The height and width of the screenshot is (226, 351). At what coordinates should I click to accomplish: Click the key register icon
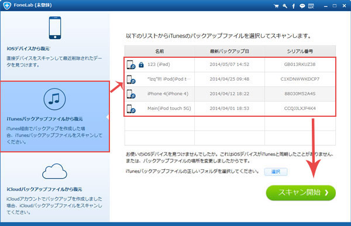[x=285, y=6]
